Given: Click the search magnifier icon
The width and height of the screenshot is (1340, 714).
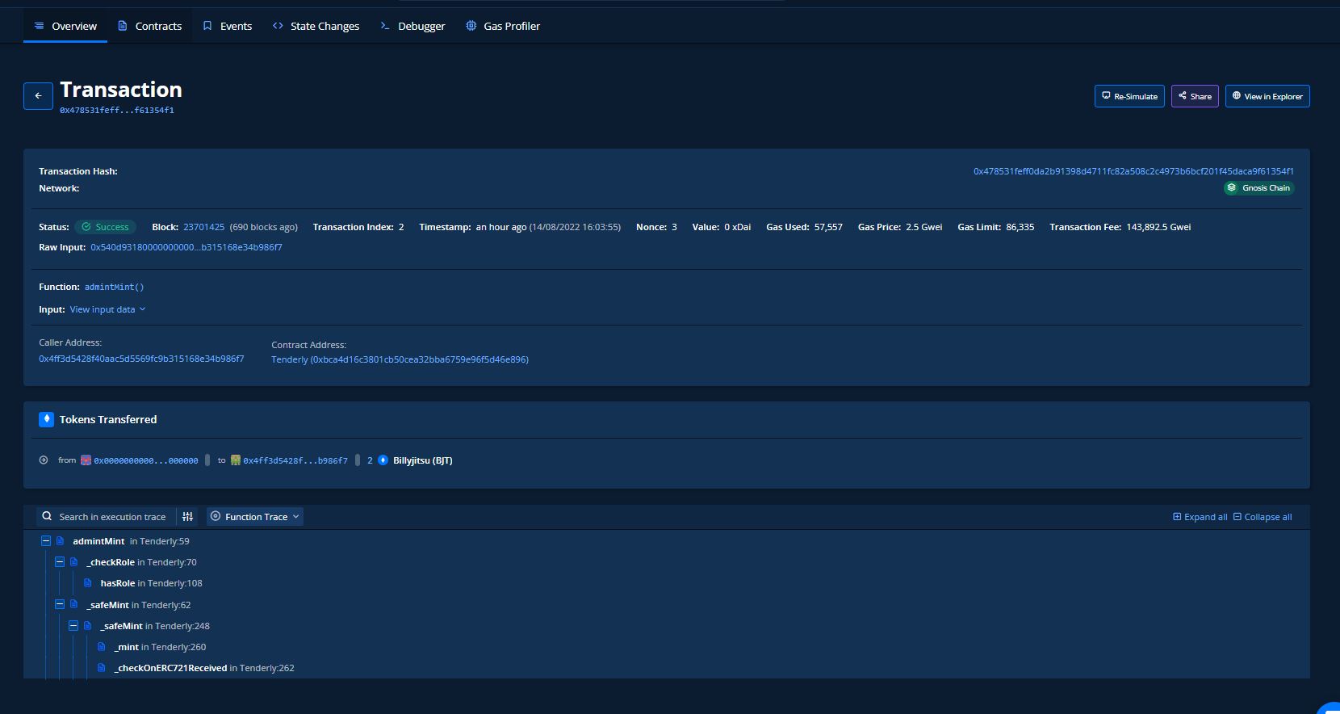Looking at the screenshot, I should (x=47, y=516).
